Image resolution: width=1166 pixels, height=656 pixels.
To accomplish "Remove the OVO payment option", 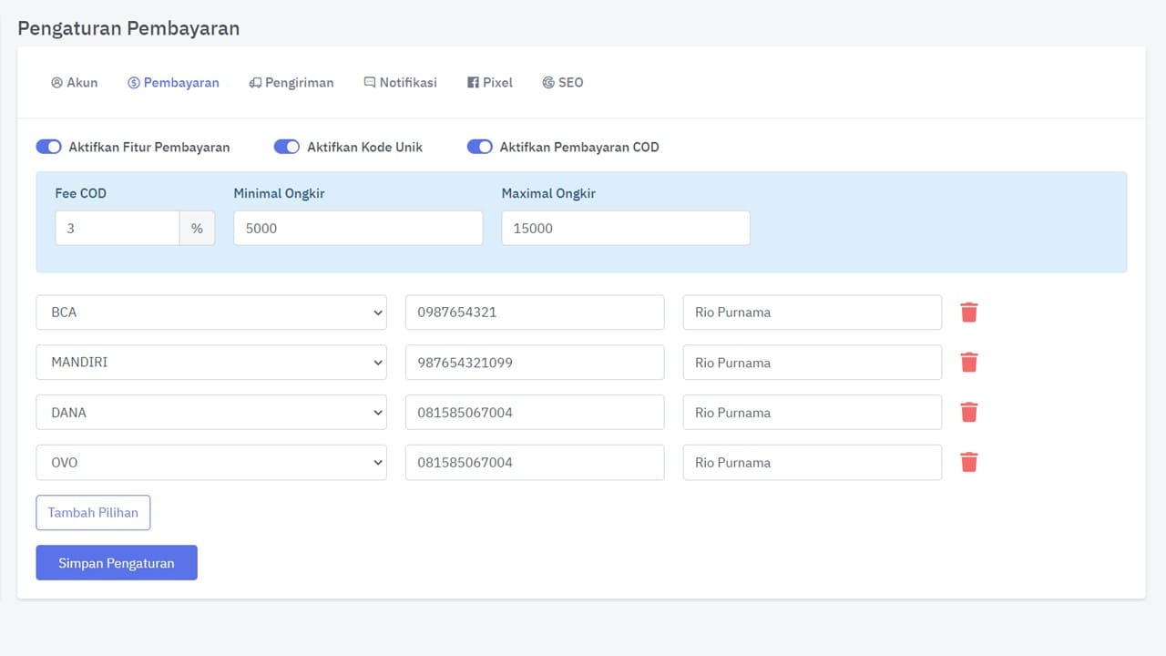I will coord(969,463).
